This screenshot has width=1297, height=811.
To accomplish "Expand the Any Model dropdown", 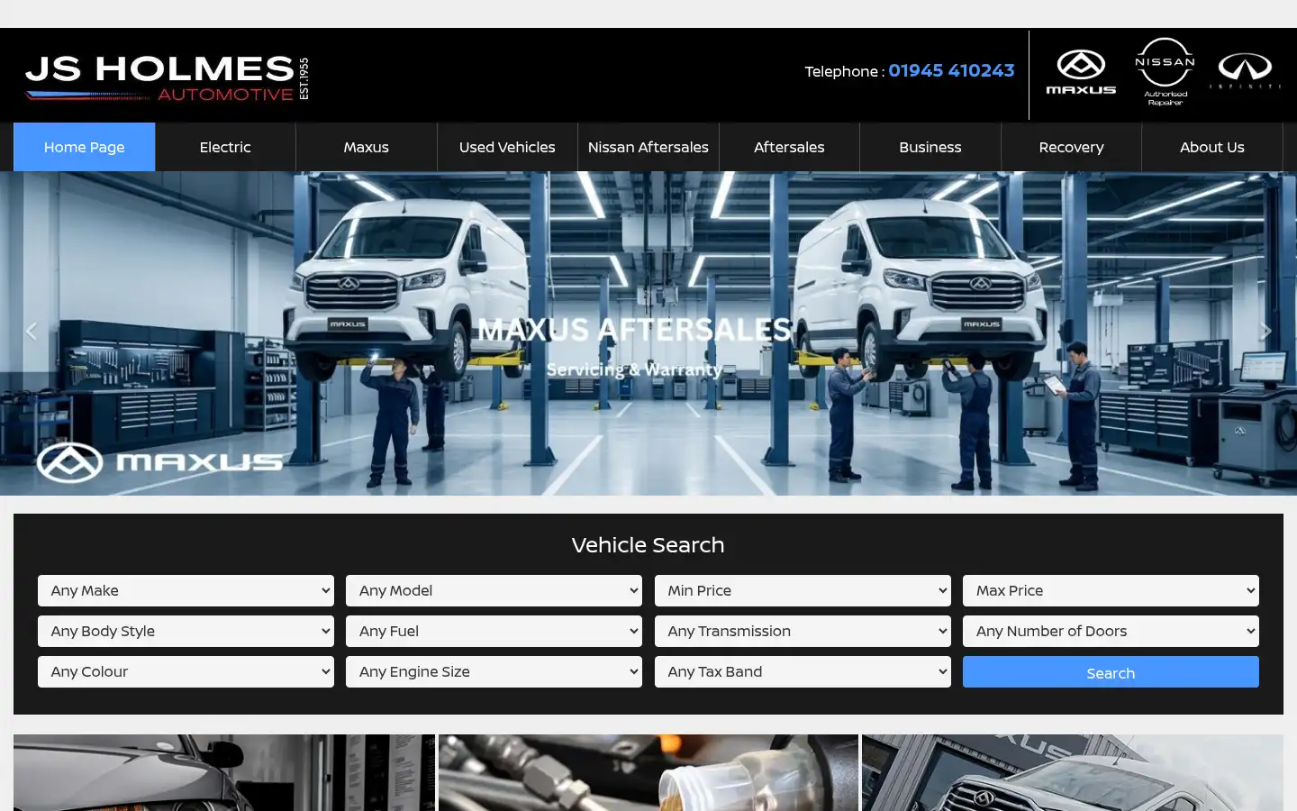I will click(x=494, y=591).
